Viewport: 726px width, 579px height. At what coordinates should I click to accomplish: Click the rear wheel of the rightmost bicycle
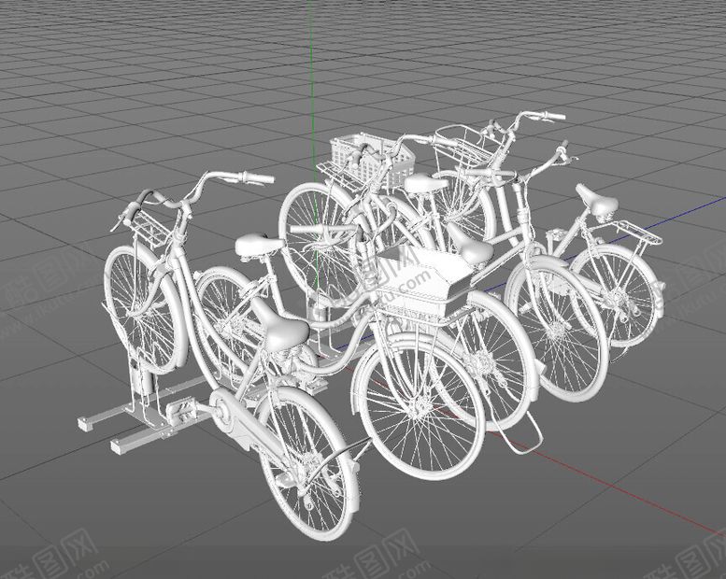619,289
